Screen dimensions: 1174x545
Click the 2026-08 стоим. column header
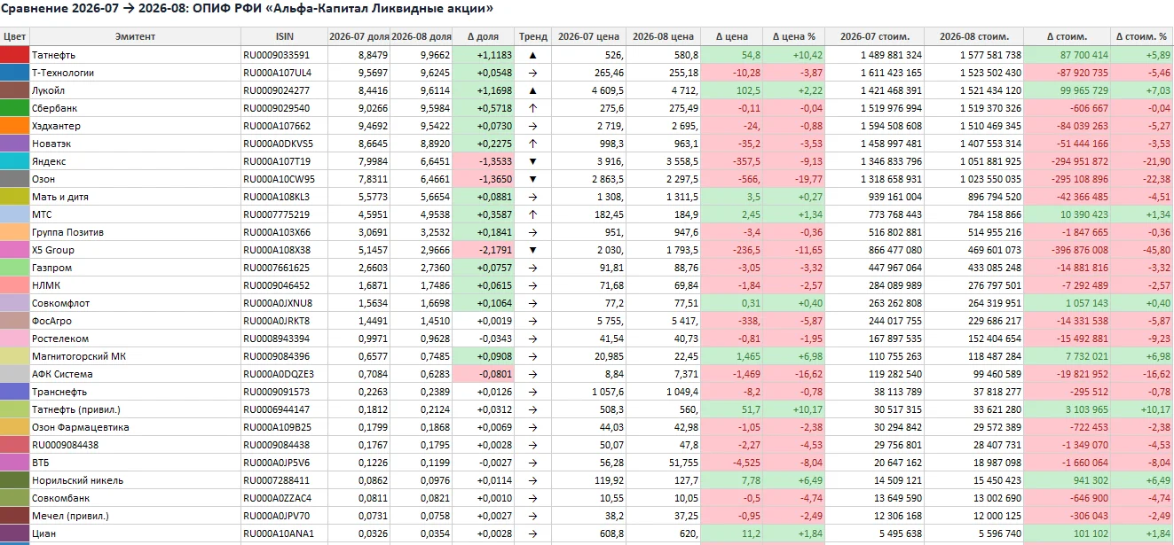[973, 36]
